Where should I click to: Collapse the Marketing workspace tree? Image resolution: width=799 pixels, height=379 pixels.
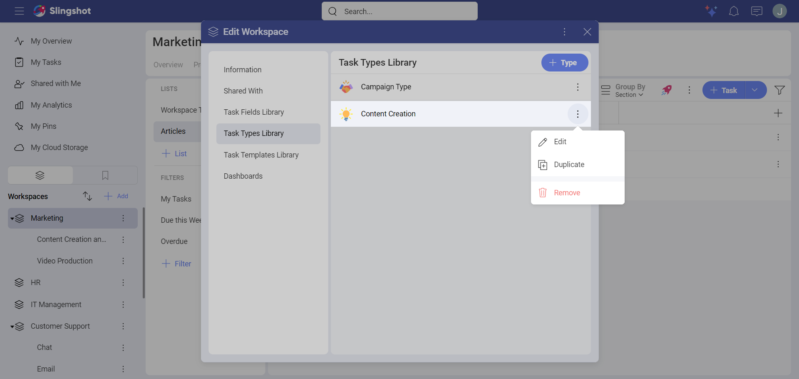click(x=12, y=219)
